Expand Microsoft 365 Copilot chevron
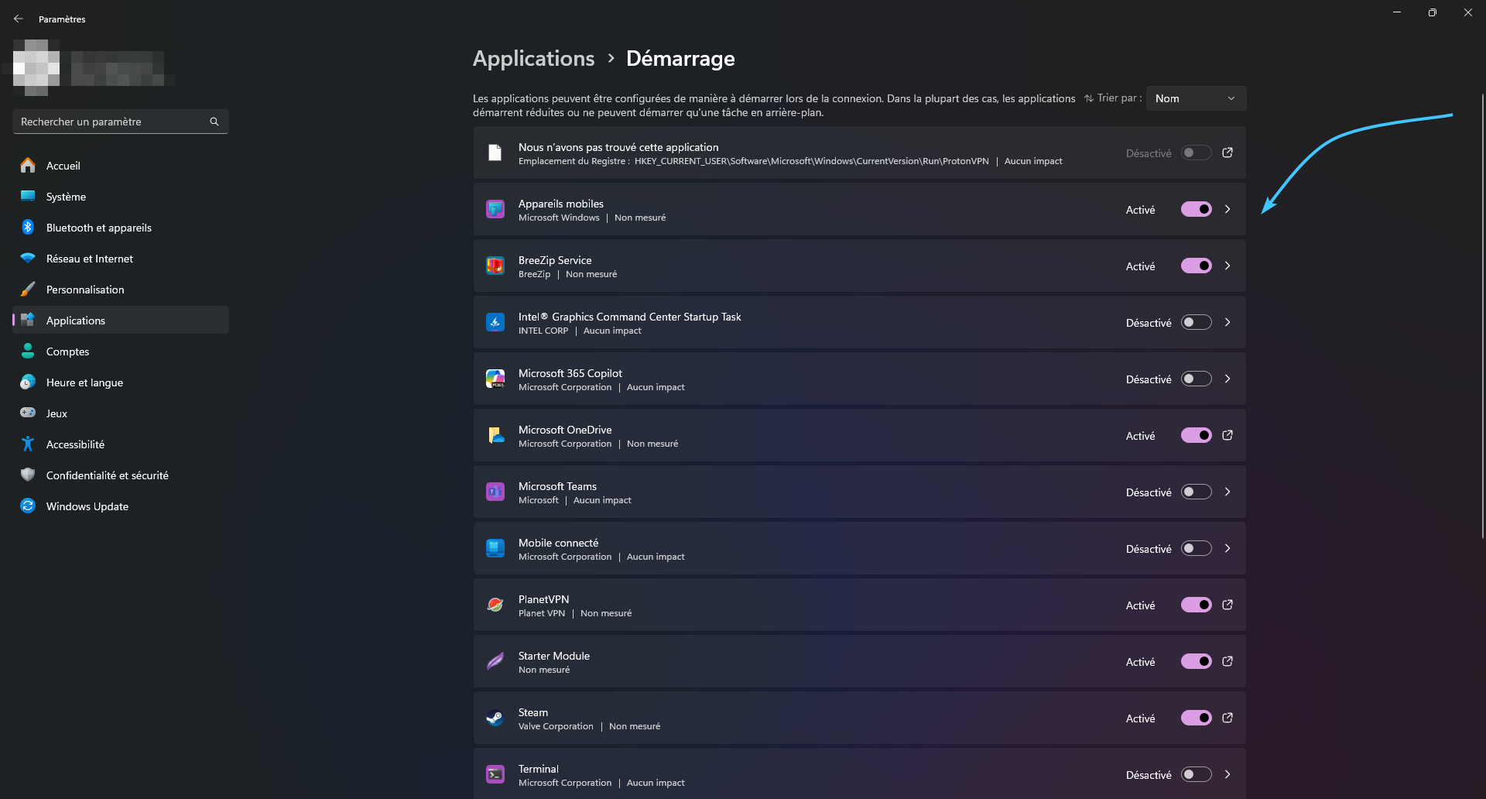Image resolution: width=1486 pixels, height=799 pixels. [1227, 379]
